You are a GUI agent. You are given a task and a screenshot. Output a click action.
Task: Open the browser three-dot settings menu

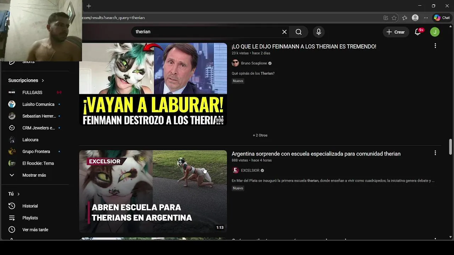(x=426, y=18)
